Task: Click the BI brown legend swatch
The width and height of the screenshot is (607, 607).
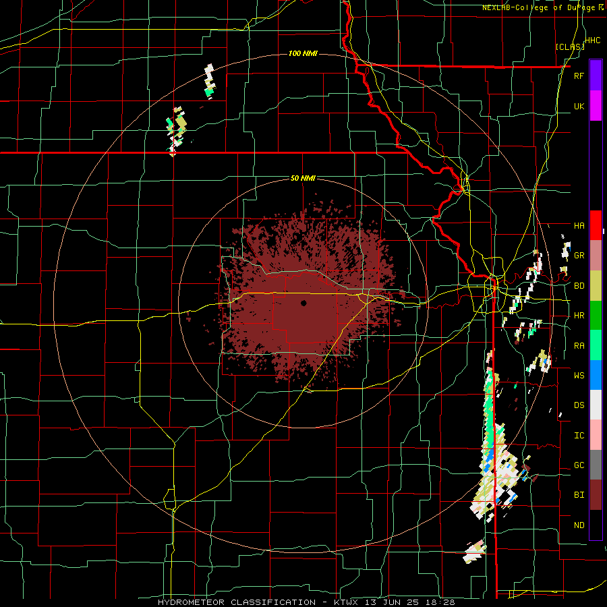Action: click(x=596, y=495)
